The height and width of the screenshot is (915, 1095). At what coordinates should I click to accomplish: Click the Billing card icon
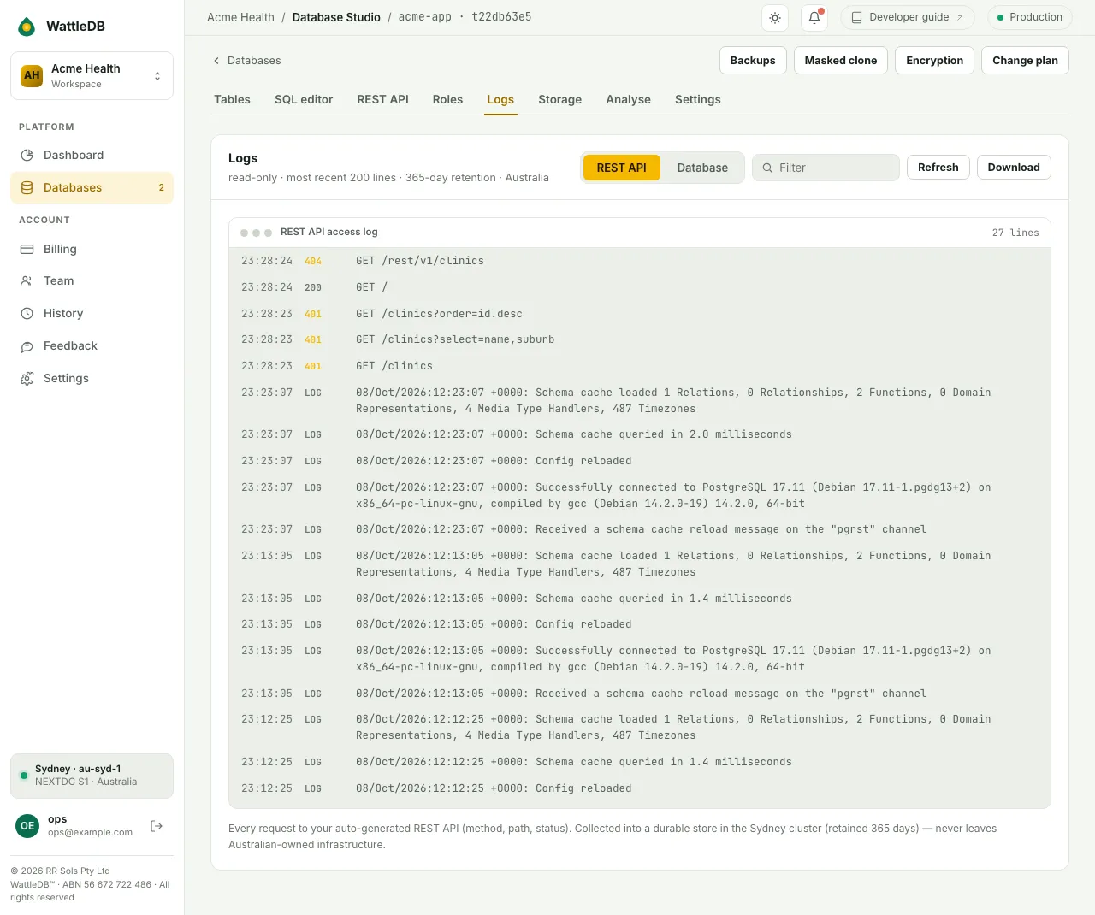tap(27, 249)
